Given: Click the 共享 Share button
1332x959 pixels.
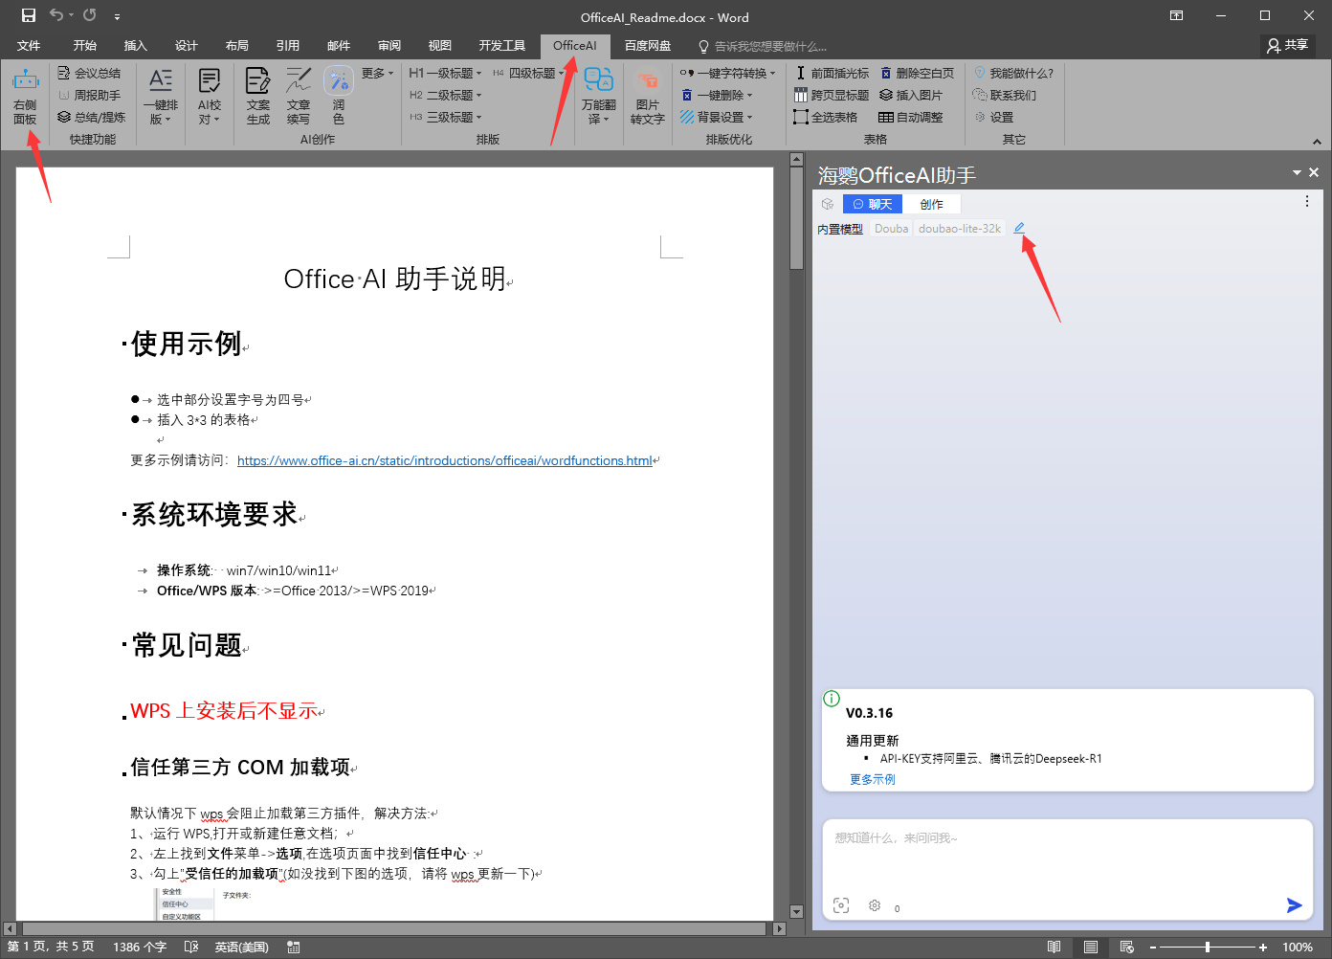Looking at the screenshot, I should click(1288, 45).
